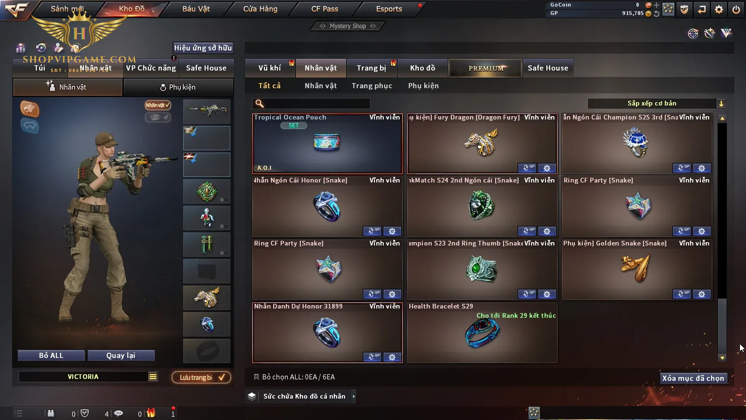Click the inventory scrollbar down arrow
746x420 pixels.
coord(722,358)
